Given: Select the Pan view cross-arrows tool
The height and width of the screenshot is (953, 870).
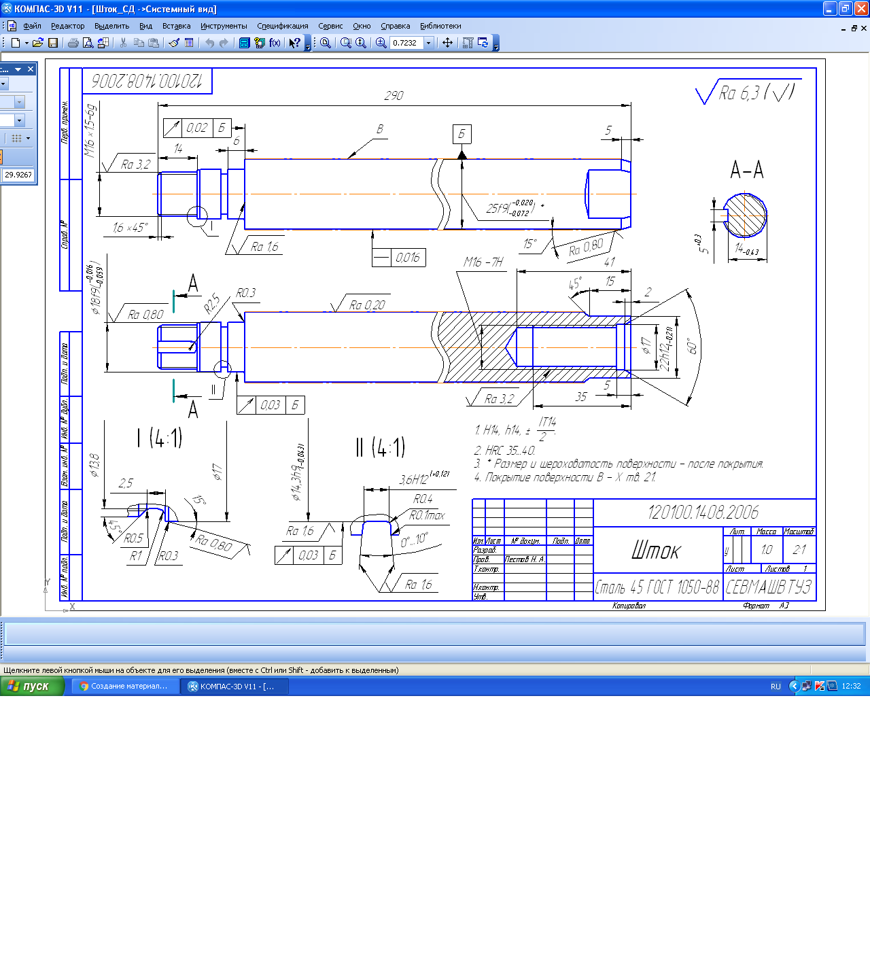Looking at the screenshot, I should pos(447,43).
